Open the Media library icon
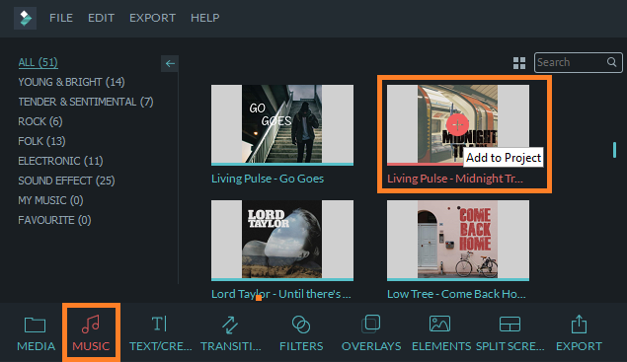 pyautogui.click(x=35, y=325)
